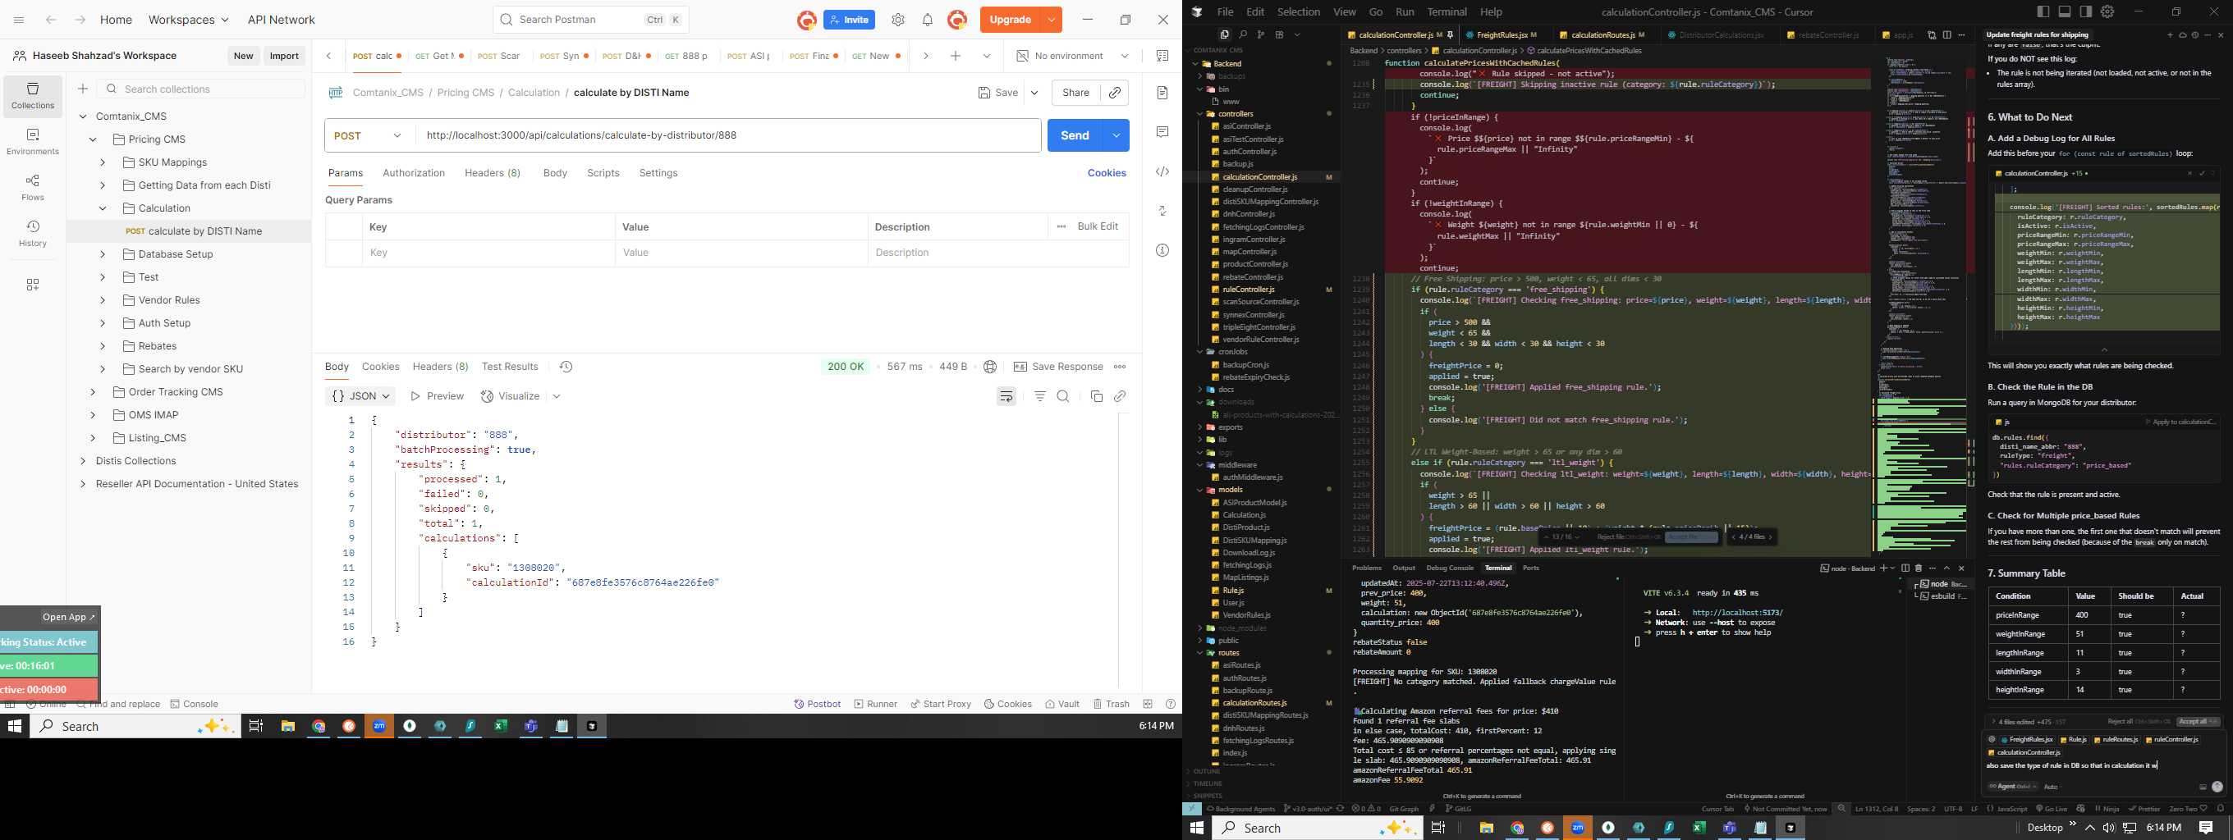Open Postman settings gear icon
Image resolution: width=2233 pixels, height=840 pixels.
898,20
